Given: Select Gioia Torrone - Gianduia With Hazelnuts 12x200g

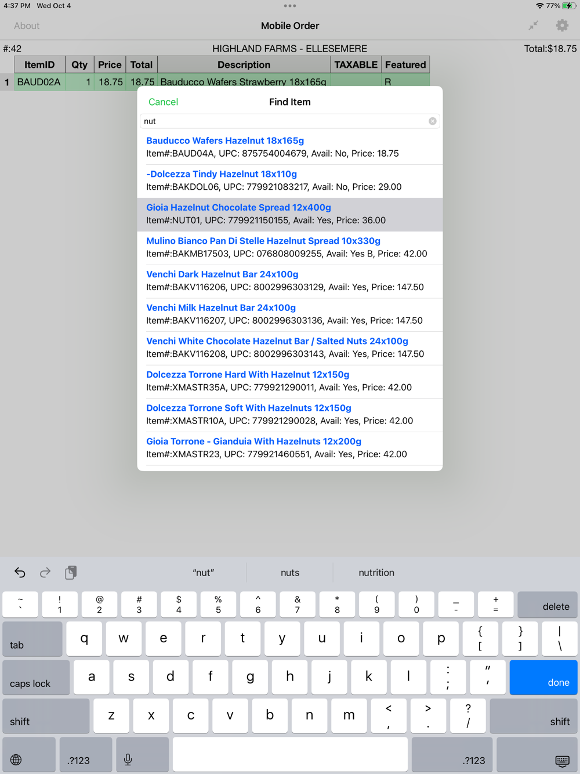Looking at the screenshot, I should point(290,448).
